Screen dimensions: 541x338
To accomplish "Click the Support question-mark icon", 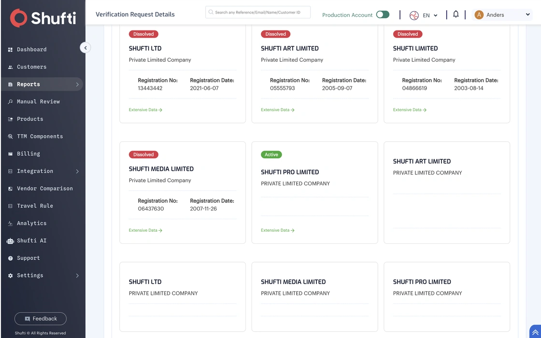I will [10, 258].
